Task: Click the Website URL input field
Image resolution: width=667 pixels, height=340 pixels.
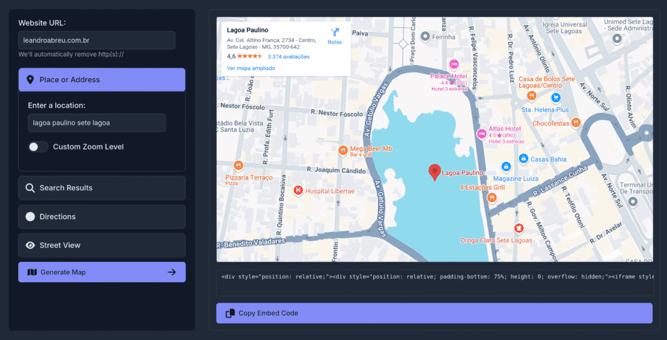Action: [x=96, y=40]
